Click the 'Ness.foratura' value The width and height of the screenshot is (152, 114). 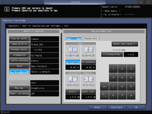[45, 66]
